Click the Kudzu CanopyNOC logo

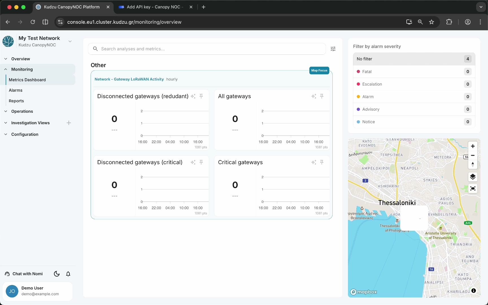8,41
